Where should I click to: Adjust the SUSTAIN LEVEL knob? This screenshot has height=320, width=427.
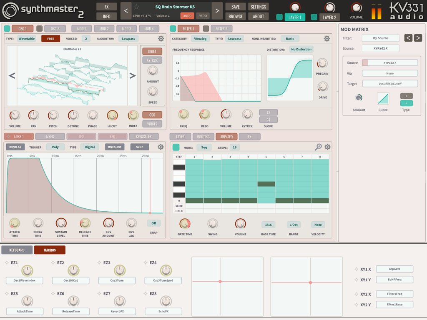[x=61, y=222]
